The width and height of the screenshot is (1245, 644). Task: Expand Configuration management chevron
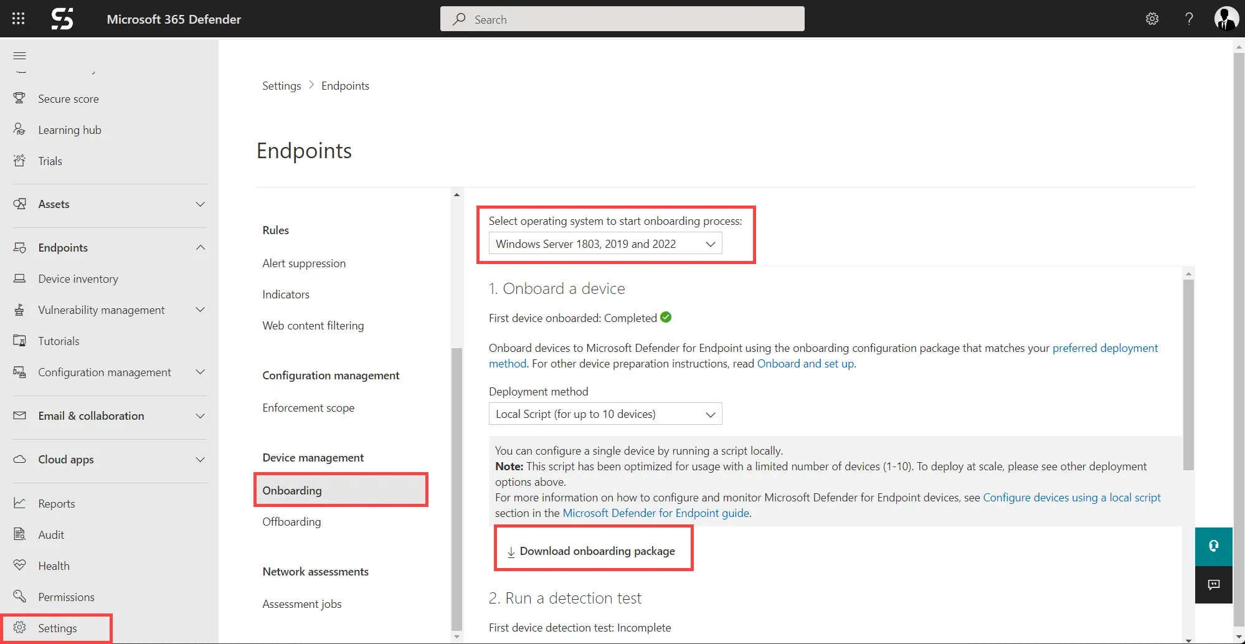tap(201, 372)
